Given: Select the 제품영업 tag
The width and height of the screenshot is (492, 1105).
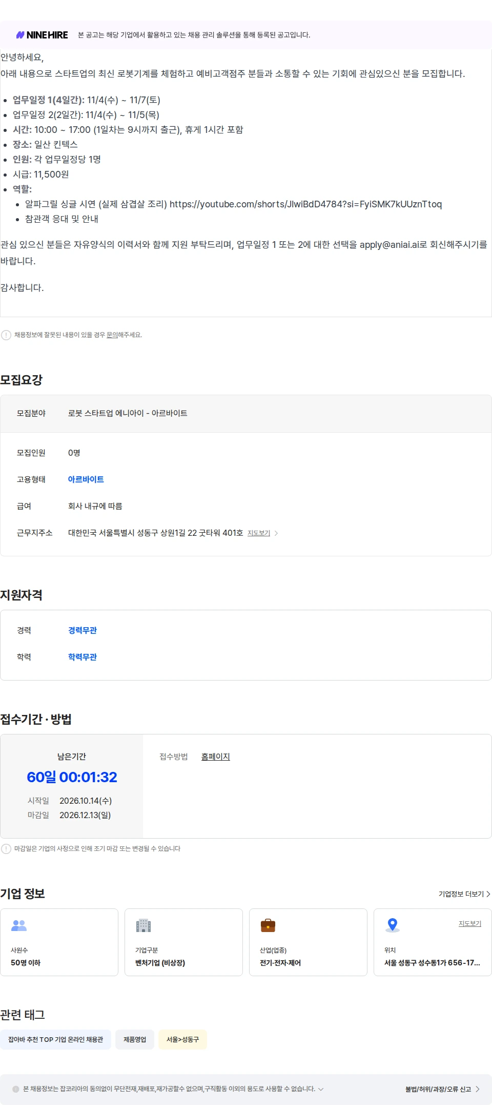Looking at the screenshot, I should pos(135,1039).
